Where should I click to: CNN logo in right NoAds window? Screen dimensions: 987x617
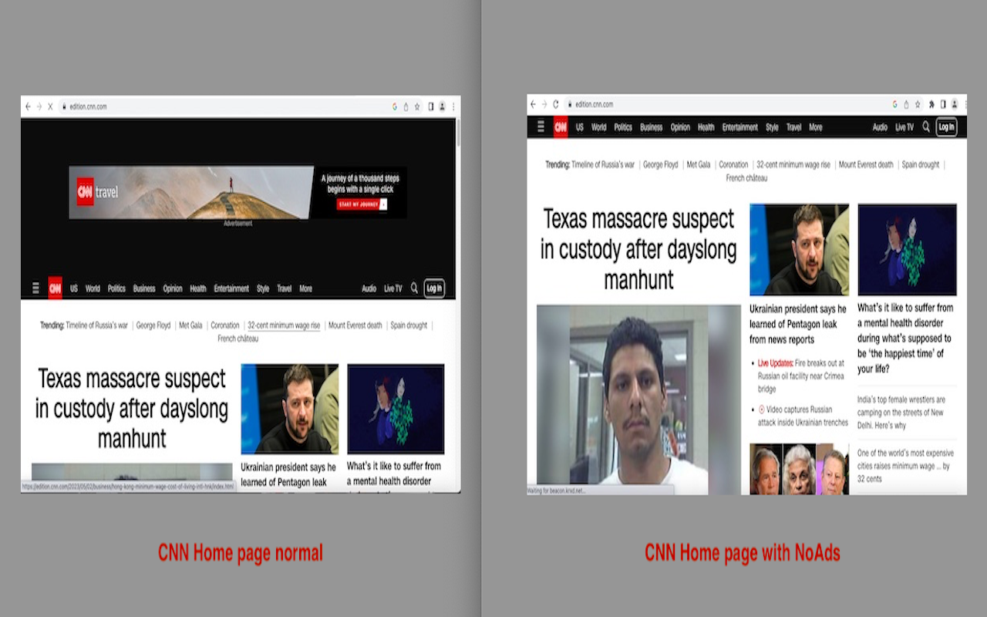tap(561, 127)
